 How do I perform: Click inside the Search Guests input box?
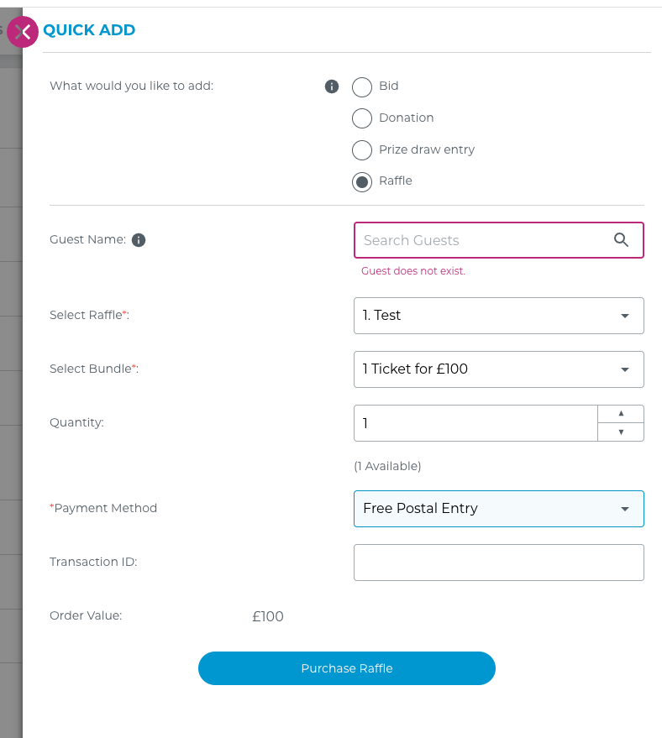tap(470, 240)
